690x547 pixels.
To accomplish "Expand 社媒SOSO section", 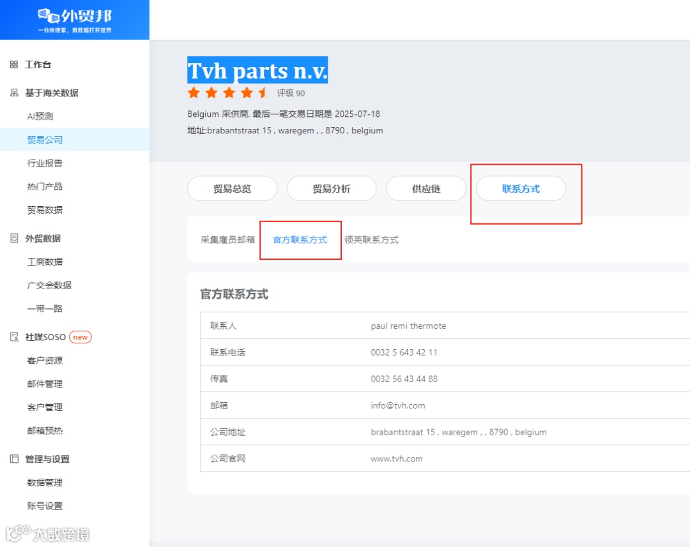I will click(45, 337).
